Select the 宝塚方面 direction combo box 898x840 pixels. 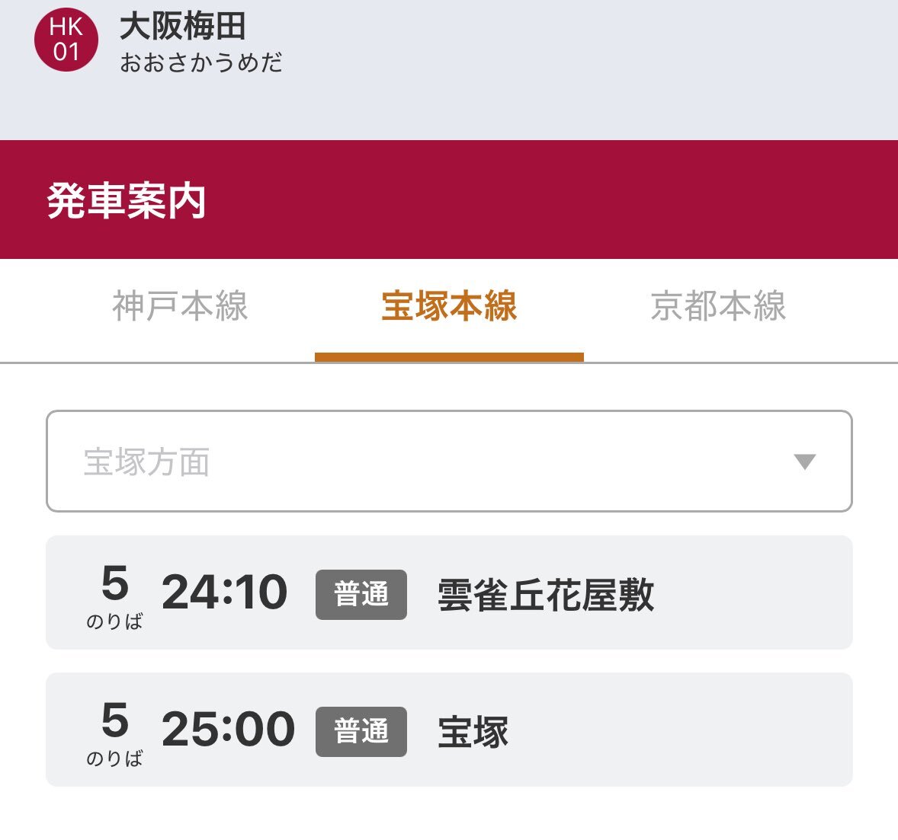point(449,462)
